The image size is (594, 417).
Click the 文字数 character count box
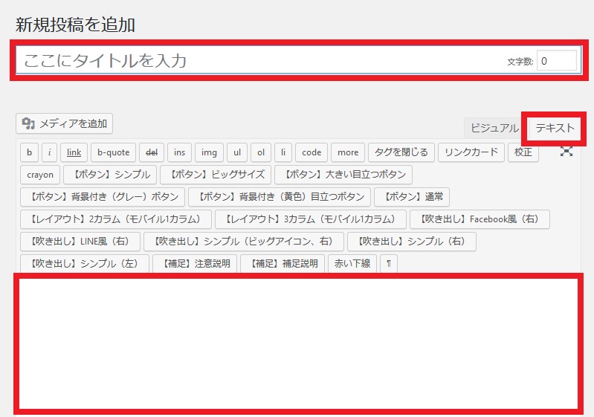pyautogui.click(x=557, y=61)
